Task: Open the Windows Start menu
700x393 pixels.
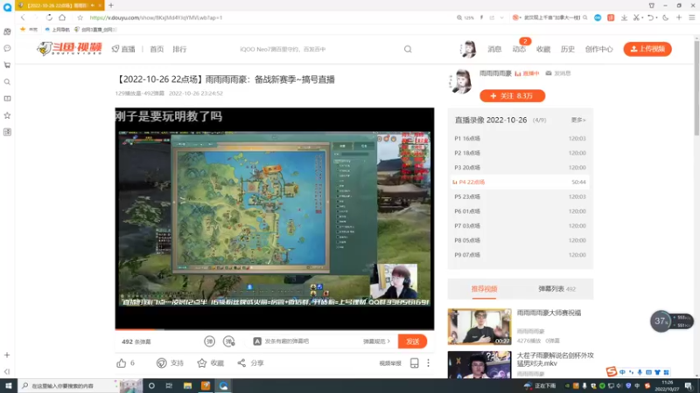Action: (x=8, y=386)
